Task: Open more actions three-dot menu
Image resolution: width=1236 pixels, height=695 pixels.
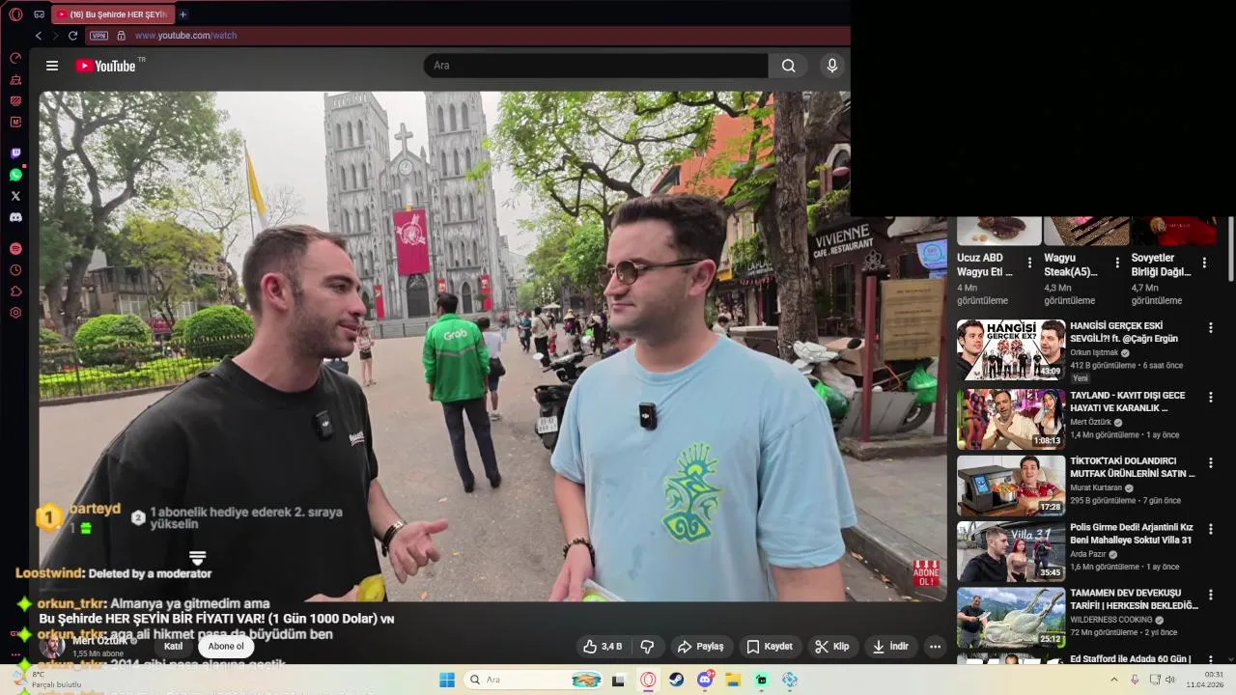Action: (x=935, y=647)
